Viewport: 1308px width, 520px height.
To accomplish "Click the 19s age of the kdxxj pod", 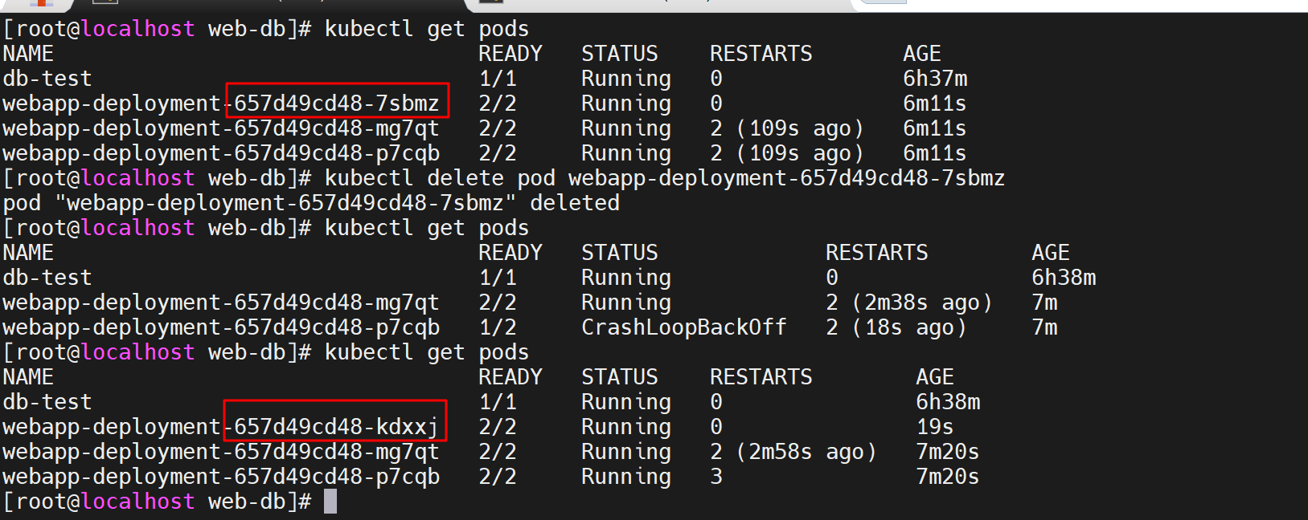I will [934, 427].
